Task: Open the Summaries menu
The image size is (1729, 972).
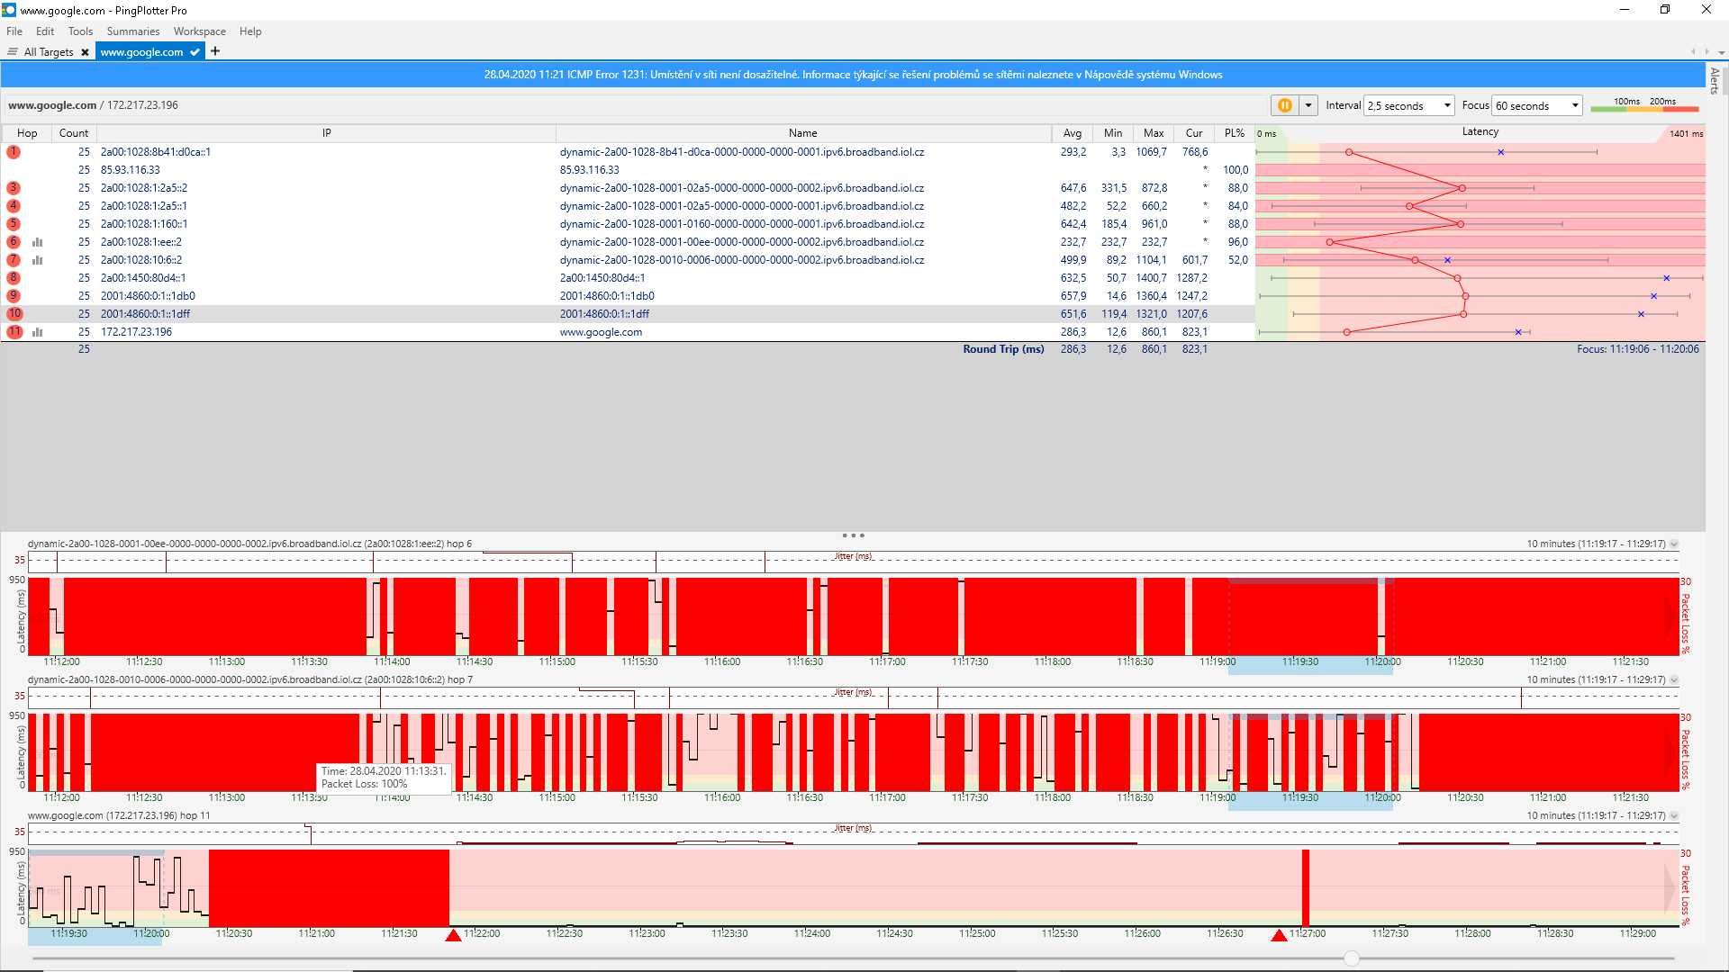Action: pos(132,31)
